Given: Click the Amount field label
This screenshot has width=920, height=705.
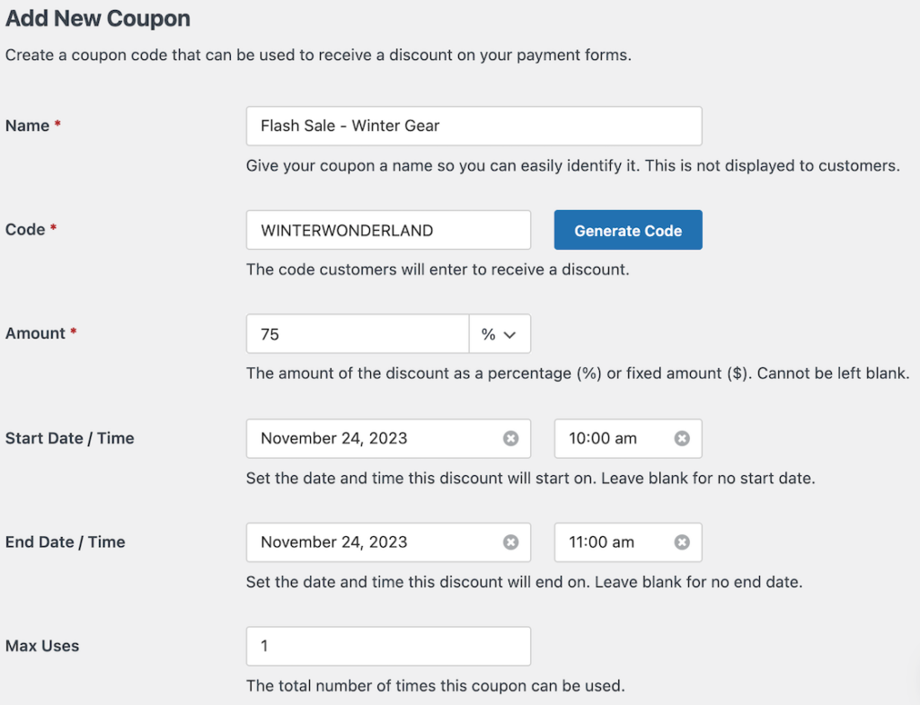Looking at the screenshot, I should 34,333.
